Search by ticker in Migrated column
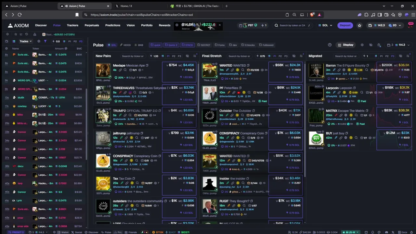This screenshot has height=234, width=416. click(345, 56)
